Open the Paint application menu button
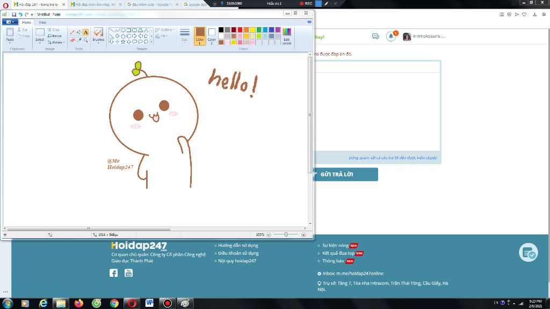Screen dimensions: 550x309 tap(10, 22)
